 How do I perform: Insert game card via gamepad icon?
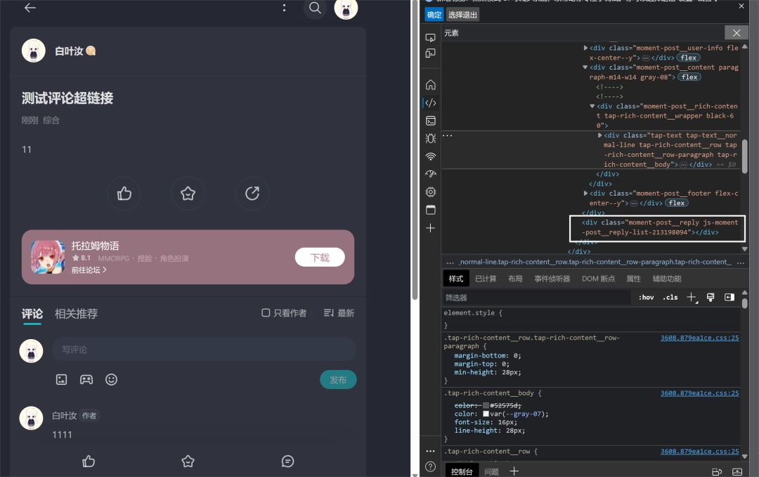coord(86,380)
